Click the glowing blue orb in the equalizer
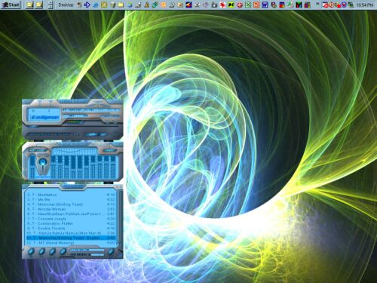377x283 pixels. 42,161
